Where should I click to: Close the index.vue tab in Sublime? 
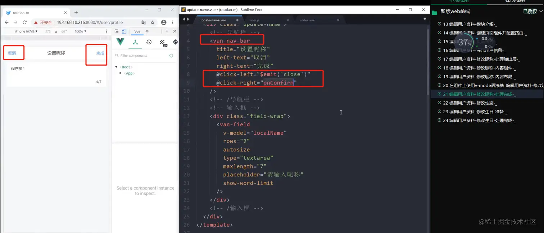click(x=338, y=20)
